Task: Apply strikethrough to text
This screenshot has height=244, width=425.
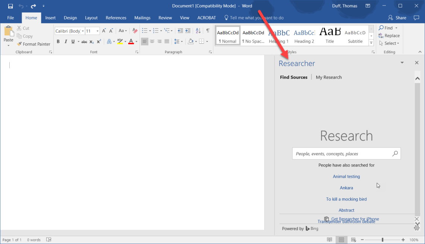Action: click(x=84, y=41)
